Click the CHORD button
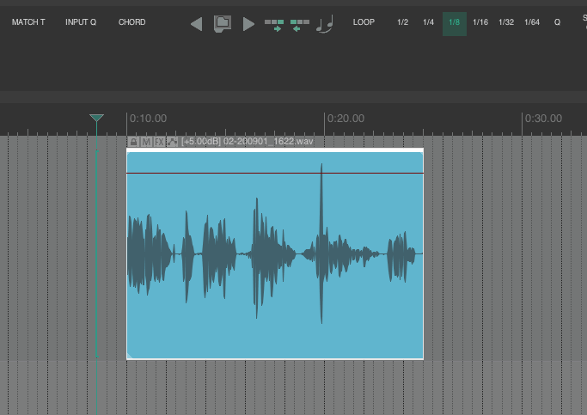This screenshot has height=415, width=587. [x=131, y=22]
